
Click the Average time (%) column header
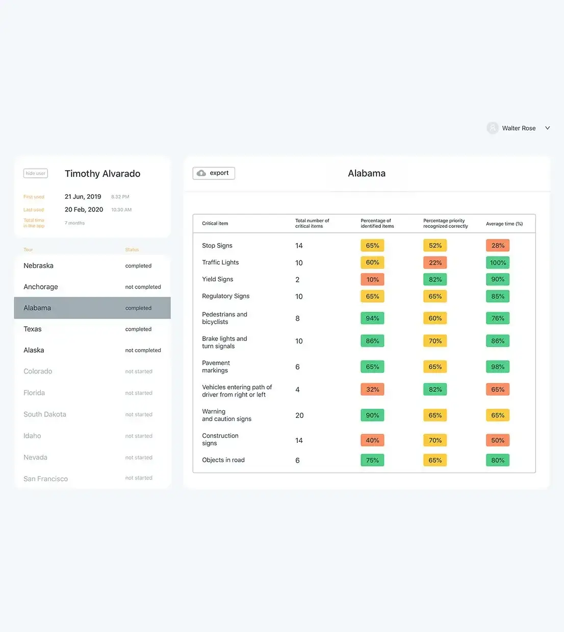[504, 224]
